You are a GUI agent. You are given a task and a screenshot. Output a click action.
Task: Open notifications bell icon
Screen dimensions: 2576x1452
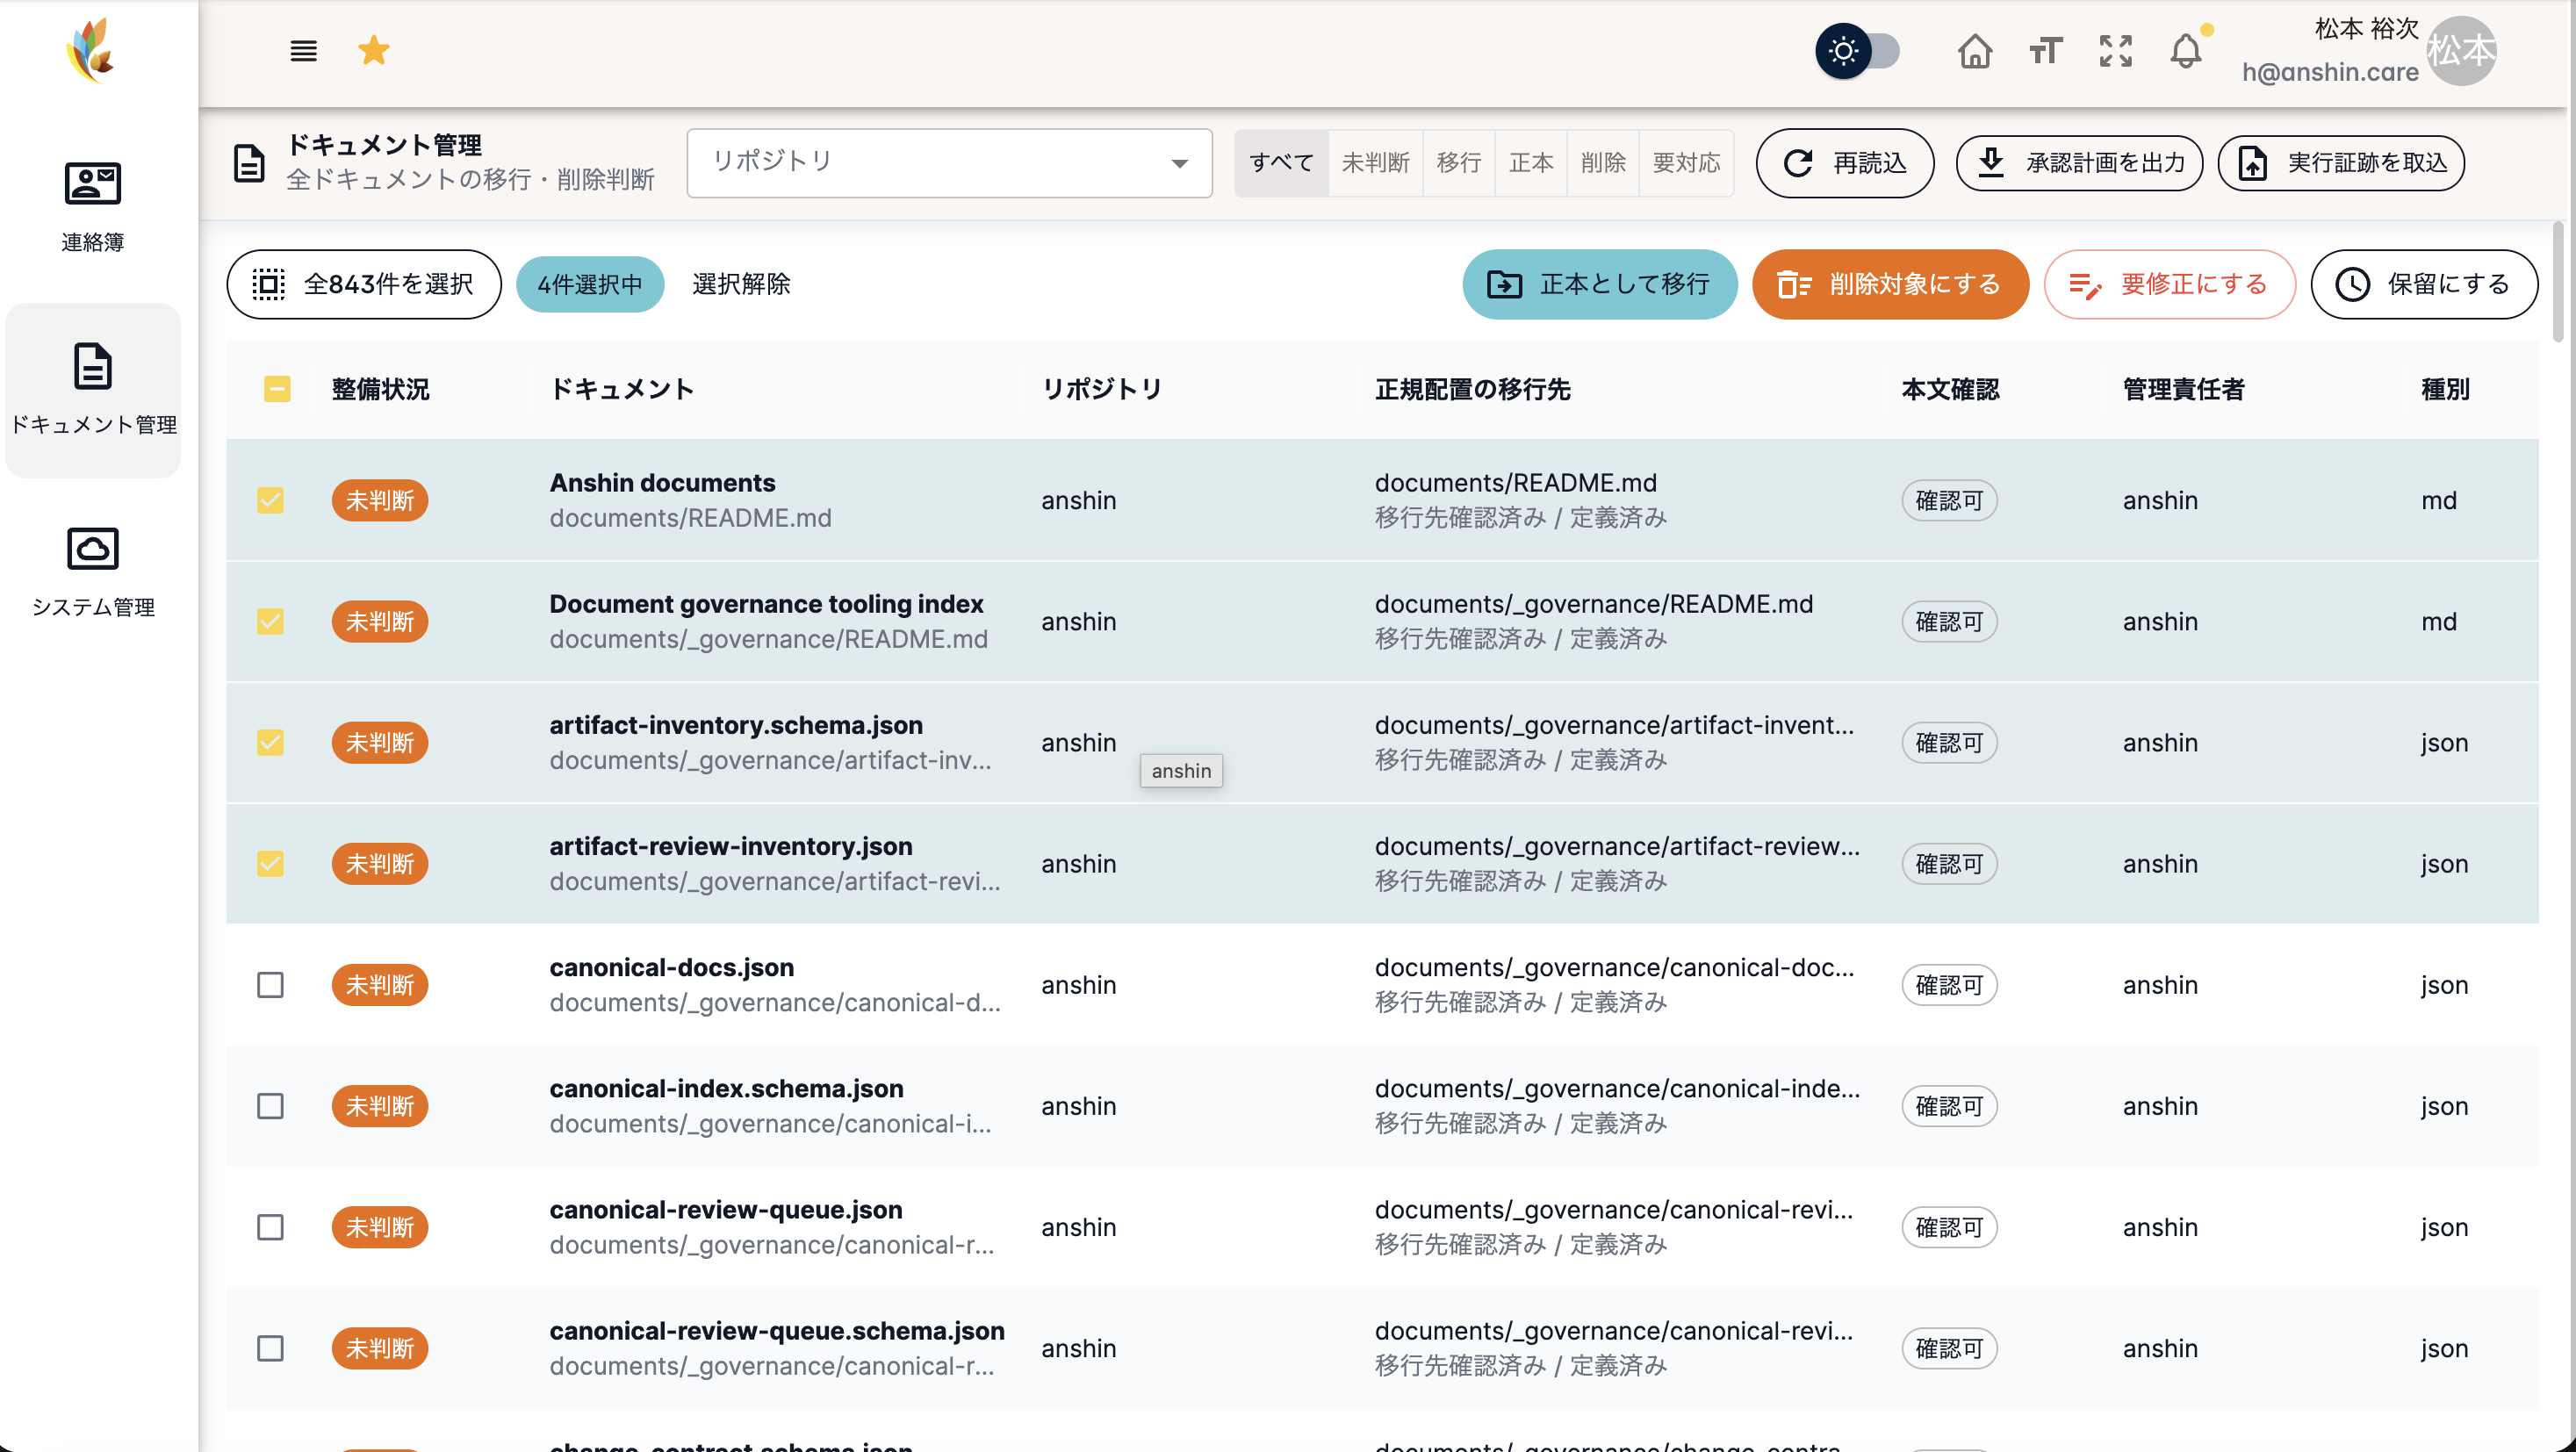(x=2186, y=51)
